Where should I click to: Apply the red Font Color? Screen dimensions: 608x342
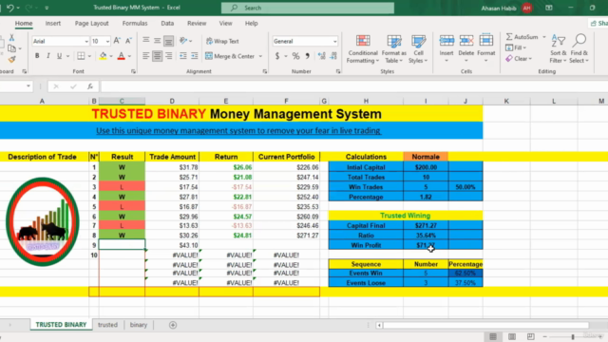coord(121,56)
